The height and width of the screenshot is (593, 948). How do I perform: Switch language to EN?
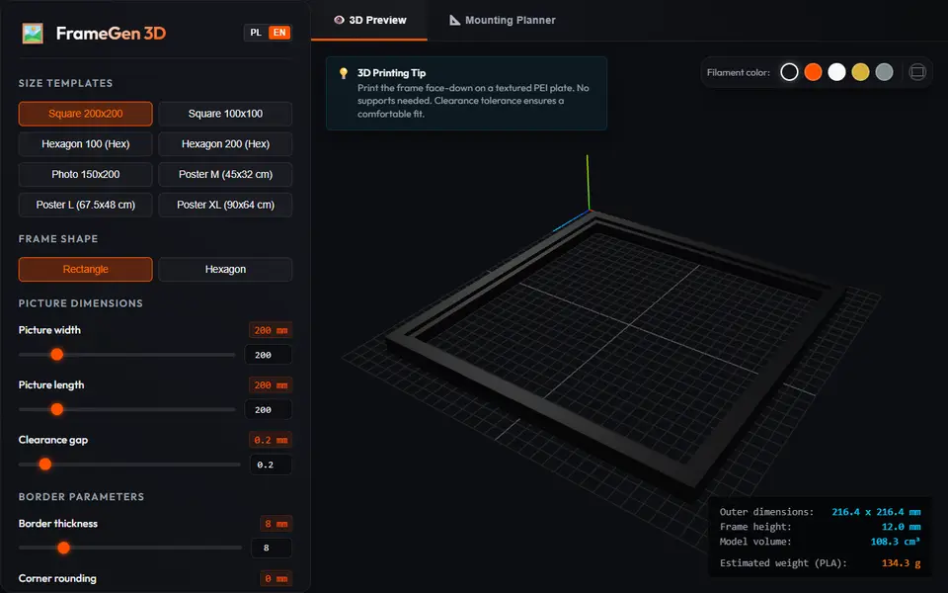pyautogui.click(x=279, y=33)
